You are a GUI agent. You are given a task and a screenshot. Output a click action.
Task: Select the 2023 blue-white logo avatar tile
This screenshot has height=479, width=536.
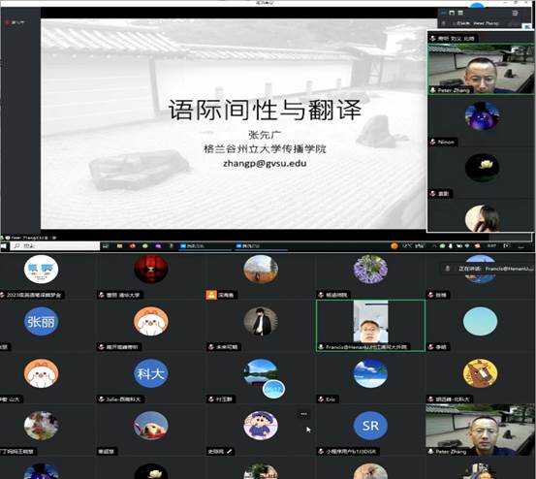[x=41, y=270]
